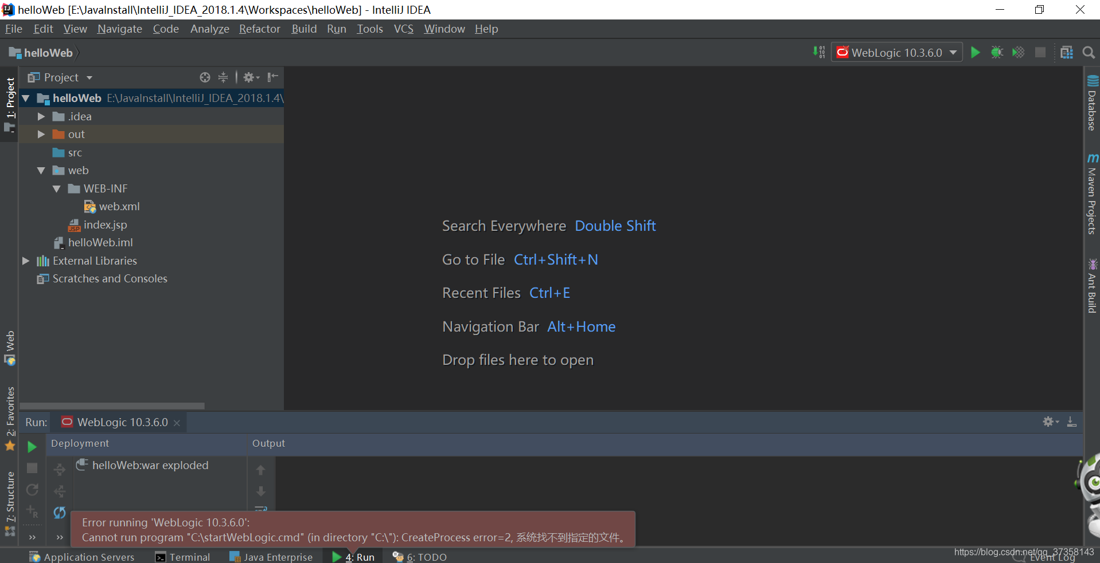Click the Deployment column header
Screen dimensions: 1100x563
click(x=80, y=443)
